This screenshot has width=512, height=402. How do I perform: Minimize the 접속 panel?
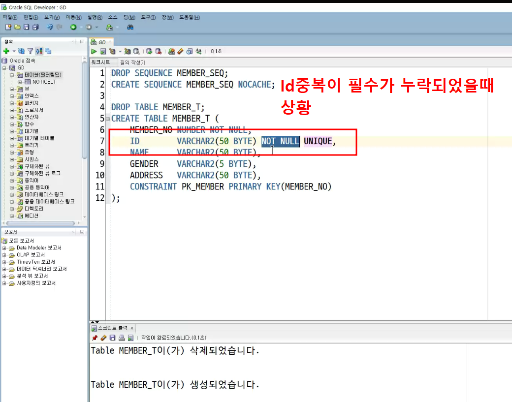pyautogui.click(x=82, y=41)
